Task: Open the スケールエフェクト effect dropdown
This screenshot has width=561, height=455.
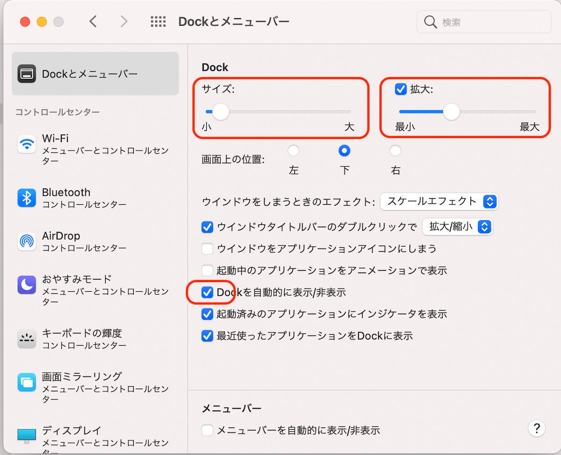Action: [439, 202]
